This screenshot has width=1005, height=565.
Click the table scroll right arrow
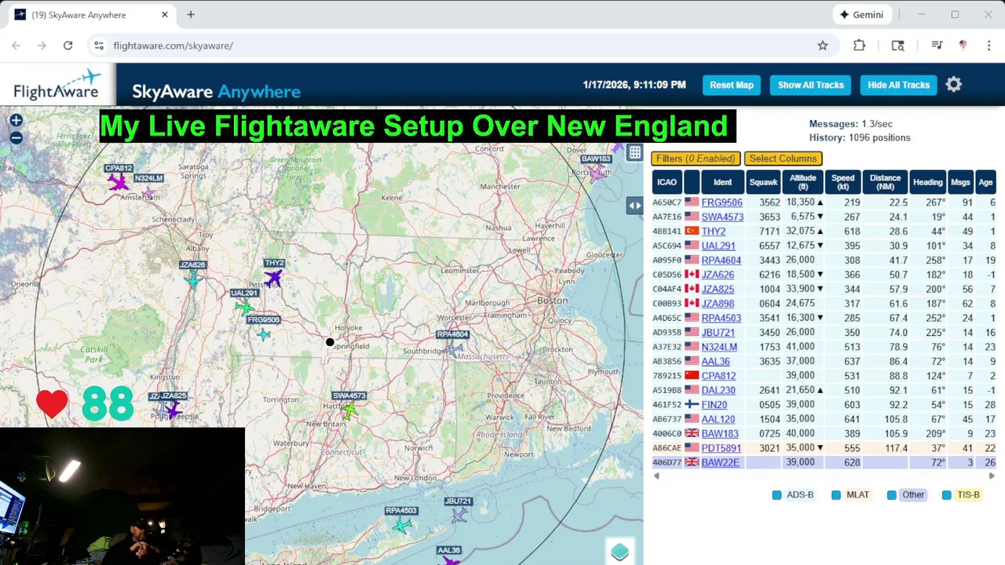(x=992, y=476)
